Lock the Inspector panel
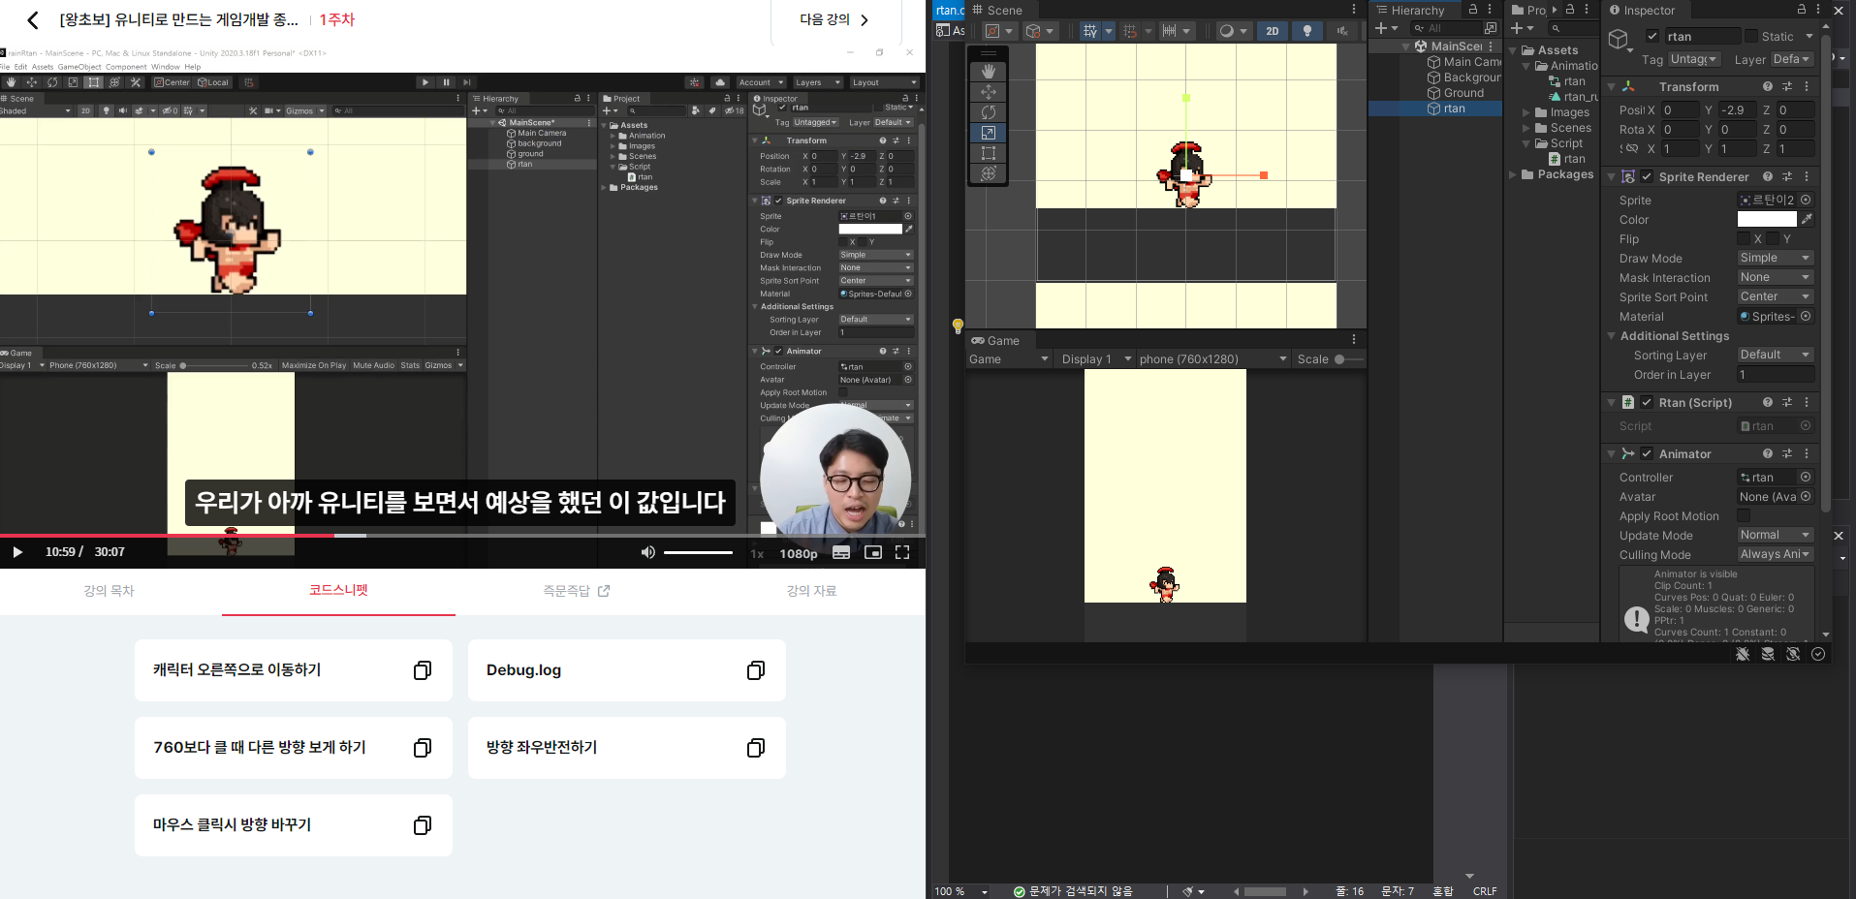 [x=1802, y=10]
